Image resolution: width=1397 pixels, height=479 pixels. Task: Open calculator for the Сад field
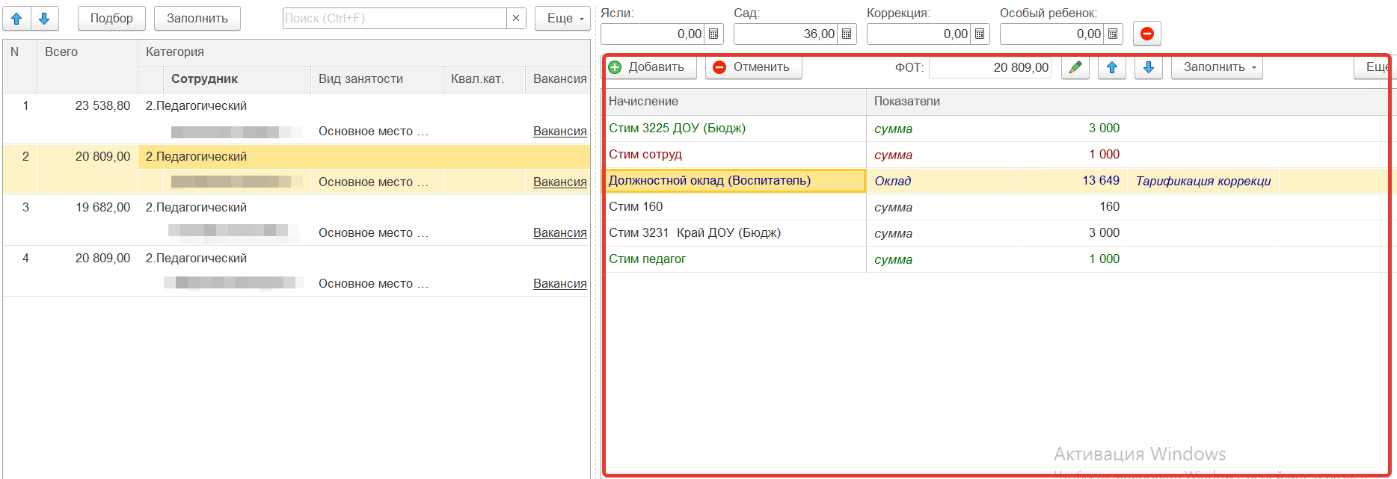tap(847, 34)
